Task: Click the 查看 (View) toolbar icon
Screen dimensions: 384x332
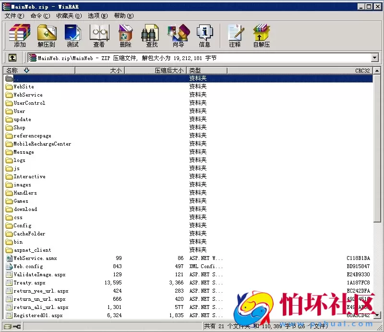Action: (99, 36)
